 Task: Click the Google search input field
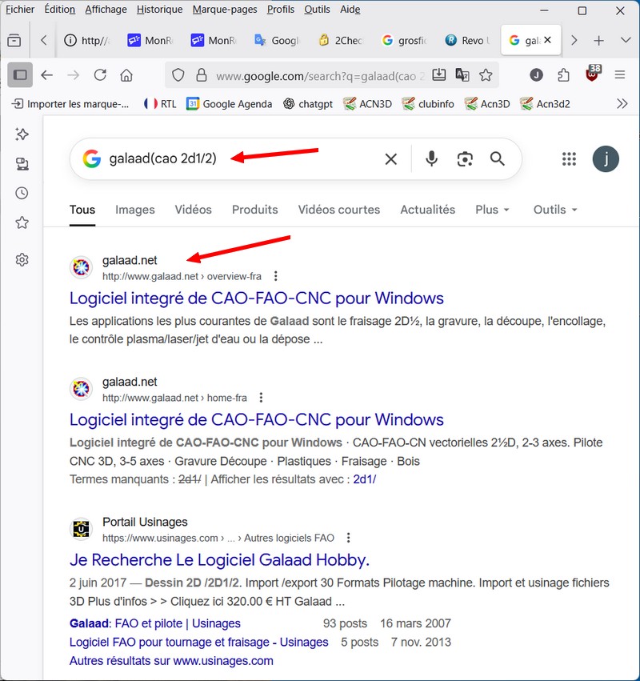pyautogui.click(x=240, y=159)
